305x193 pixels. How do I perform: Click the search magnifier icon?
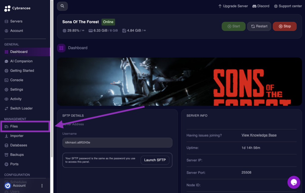(62, 6)
